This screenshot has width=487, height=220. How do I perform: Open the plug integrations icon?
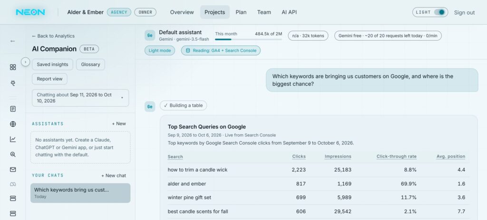click(x=13, y=83)
